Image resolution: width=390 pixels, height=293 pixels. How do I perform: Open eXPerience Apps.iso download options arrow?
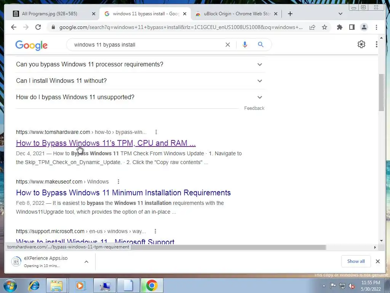pyautogui.click(x=86, y=262)
